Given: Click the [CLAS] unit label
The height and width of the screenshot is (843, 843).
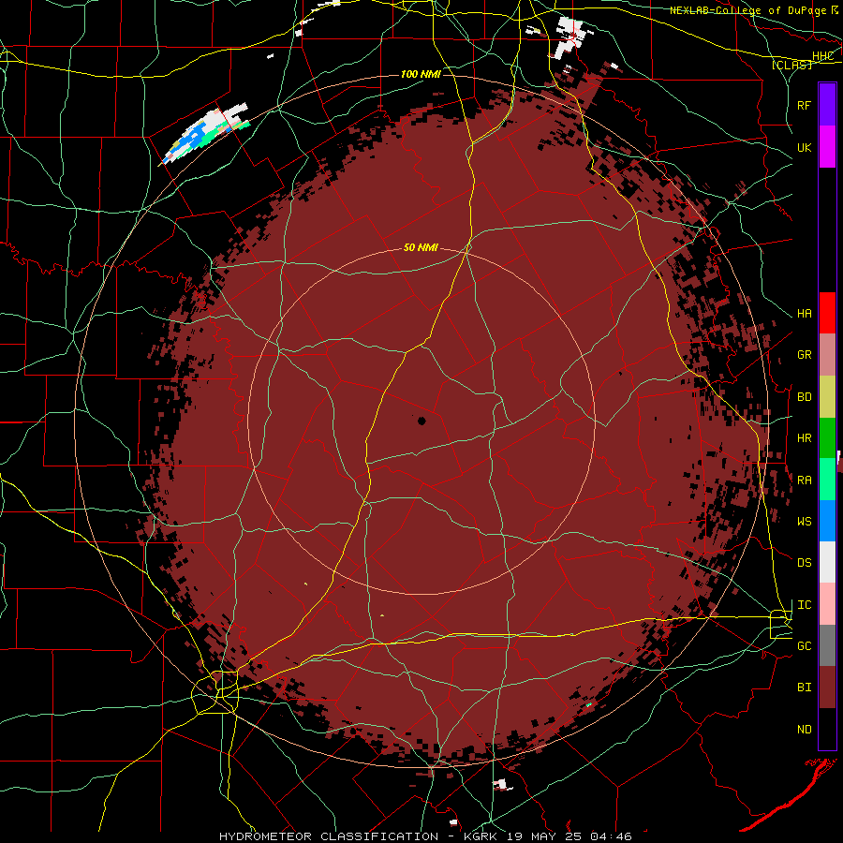Looking at the screenshot, I should 791,65.
